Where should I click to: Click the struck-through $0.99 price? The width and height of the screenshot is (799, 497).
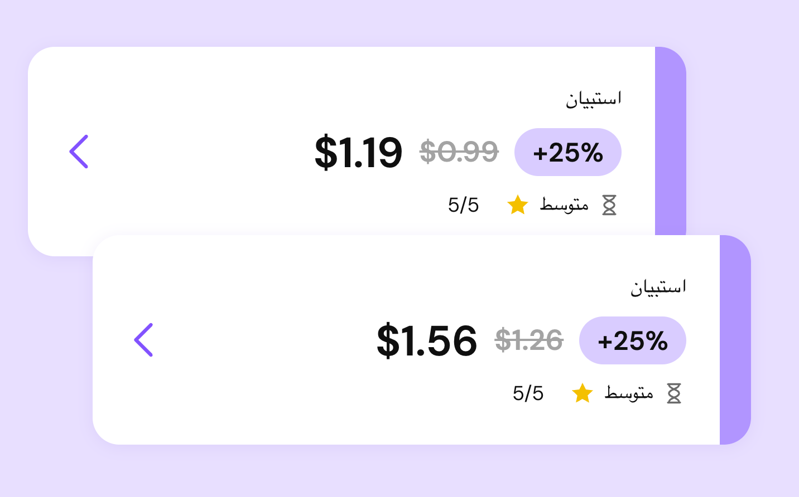pos(459,152)
